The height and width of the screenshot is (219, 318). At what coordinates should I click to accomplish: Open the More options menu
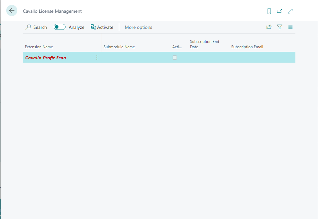pos(138,27)
